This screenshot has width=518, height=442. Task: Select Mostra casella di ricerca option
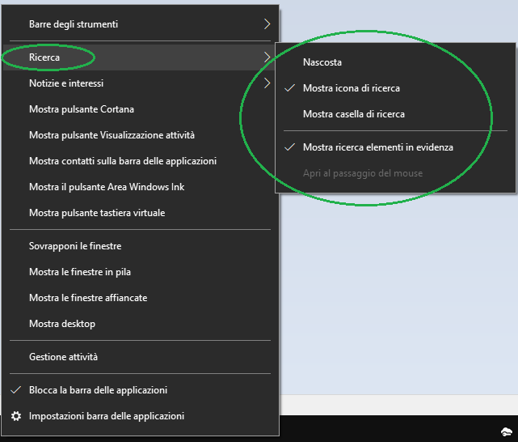395,114
